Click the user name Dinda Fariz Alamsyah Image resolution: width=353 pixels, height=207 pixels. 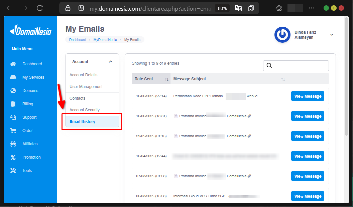[x=305, y=35]
